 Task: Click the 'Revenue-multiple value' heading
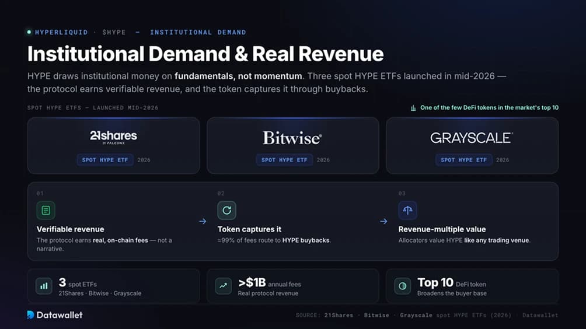pyautogui.click(x=442, y=229)
